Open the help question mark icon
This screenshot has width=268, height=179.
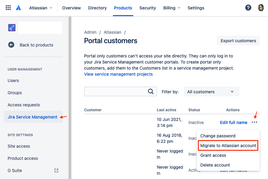point(248,8)
